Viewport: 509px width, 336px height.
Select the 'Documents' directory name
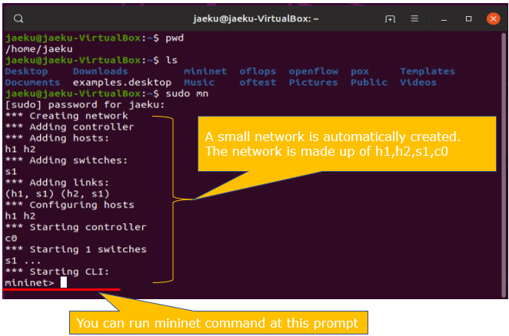pos(32,82)
